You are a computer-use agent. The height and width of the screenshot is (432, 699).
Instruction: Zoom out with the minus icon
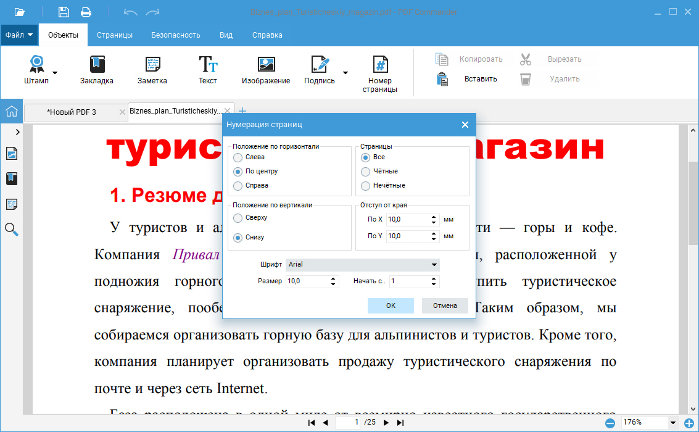click(x=610, y=423)
